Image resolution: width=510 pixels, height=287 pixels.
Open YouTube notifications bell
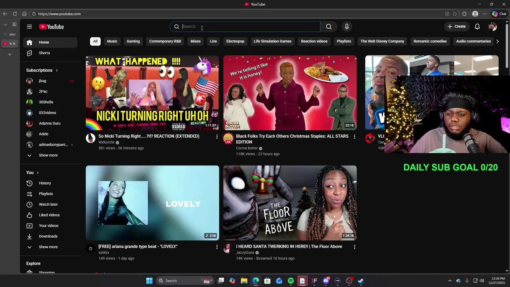[477, 27]
